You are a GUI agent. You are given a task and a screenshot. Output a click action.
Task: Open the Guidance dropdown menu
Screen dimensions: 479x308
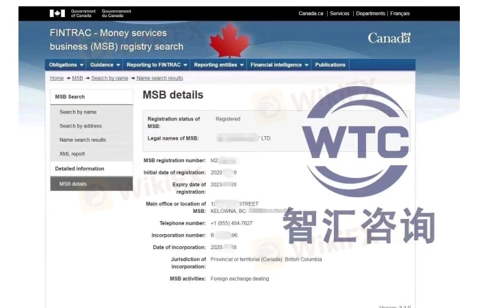click(x=105, y=65)
